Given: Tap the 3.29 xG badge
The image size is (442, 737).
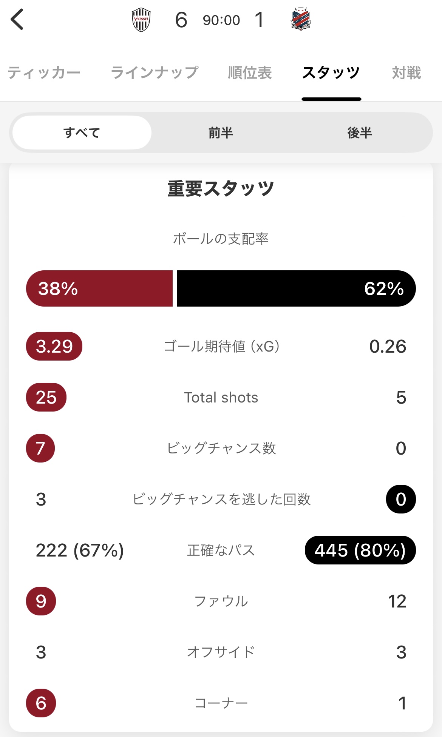Looking at the screenshot, I should (54, 346).
